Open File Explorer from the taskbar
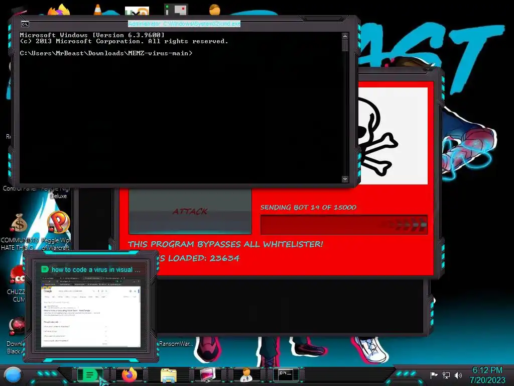The image size is (514, 386). [x=169, y=375]
